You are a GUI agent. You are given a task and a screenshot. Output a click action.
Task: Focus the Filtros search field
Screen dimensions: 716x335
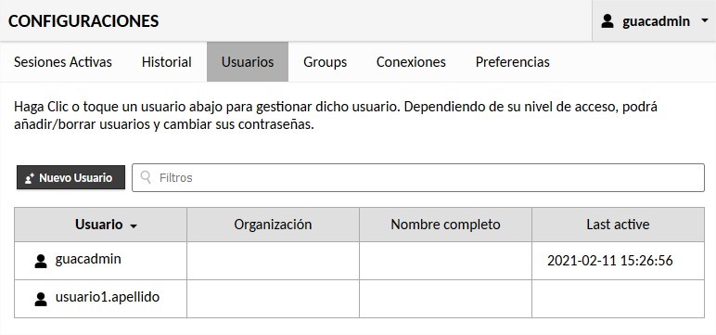(418, 177)
